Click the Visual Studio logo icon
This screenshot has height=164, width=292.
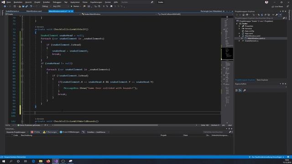tap(3, 2)
